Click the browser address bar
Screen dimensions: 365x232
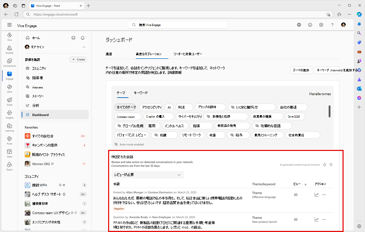pos(178,14)
